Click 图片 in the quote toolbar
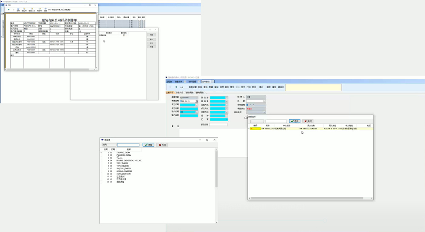The width and height of the screenshot is (425, 232). (261, 87)
